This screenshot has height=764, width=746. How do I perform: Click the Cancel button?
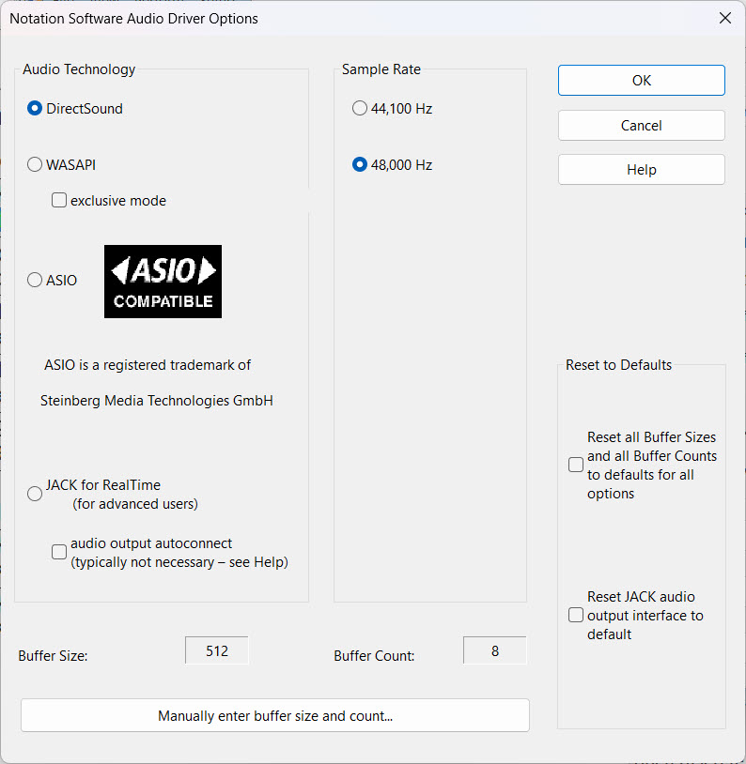[x=641, y=126]
